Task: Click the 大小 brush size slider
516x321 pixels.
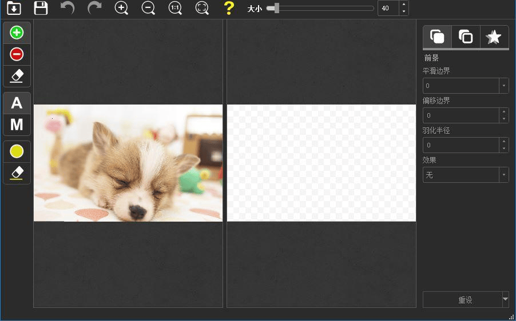Action: (x=320, y=9)
